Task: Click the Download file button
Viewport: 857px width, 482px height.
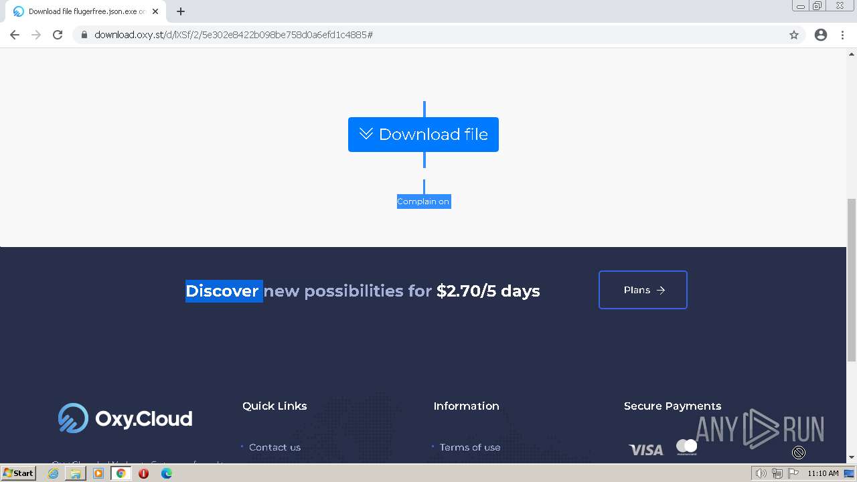Action: pos(423,135)
